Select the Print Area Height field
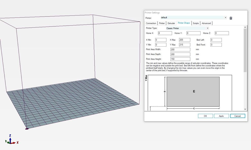The width and height of the screenshot is (251, 150). pyautogui.click(x=180, y=59)
